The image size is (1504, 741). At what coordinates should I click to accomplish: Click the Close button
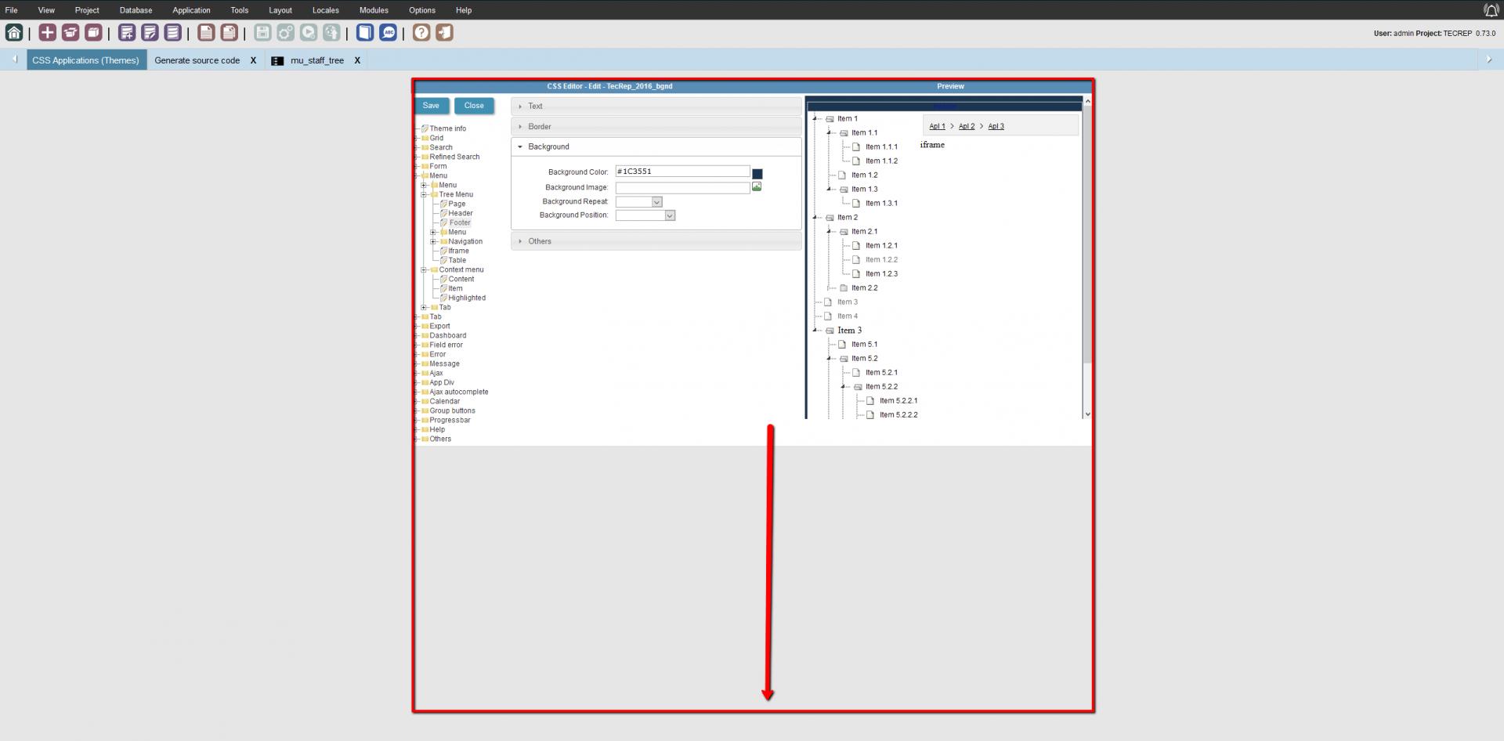474,106
